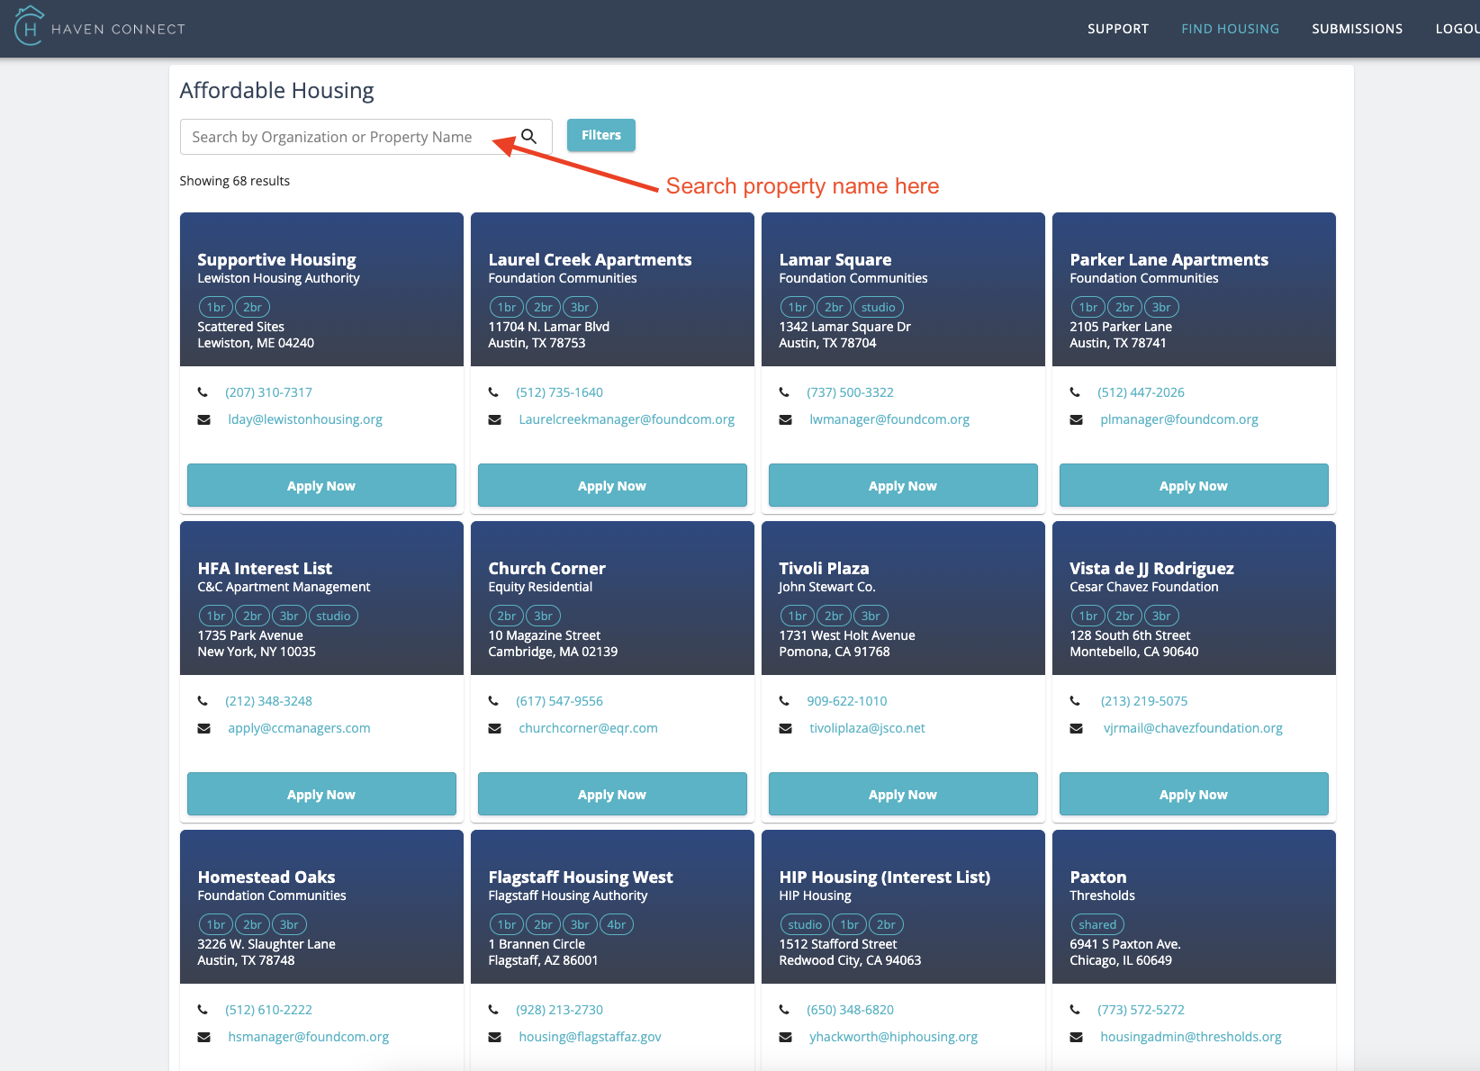Viewport: 1480px width, 1071px height.
Task: Click phone icon on Supportive Housing card
Action: 203,392
